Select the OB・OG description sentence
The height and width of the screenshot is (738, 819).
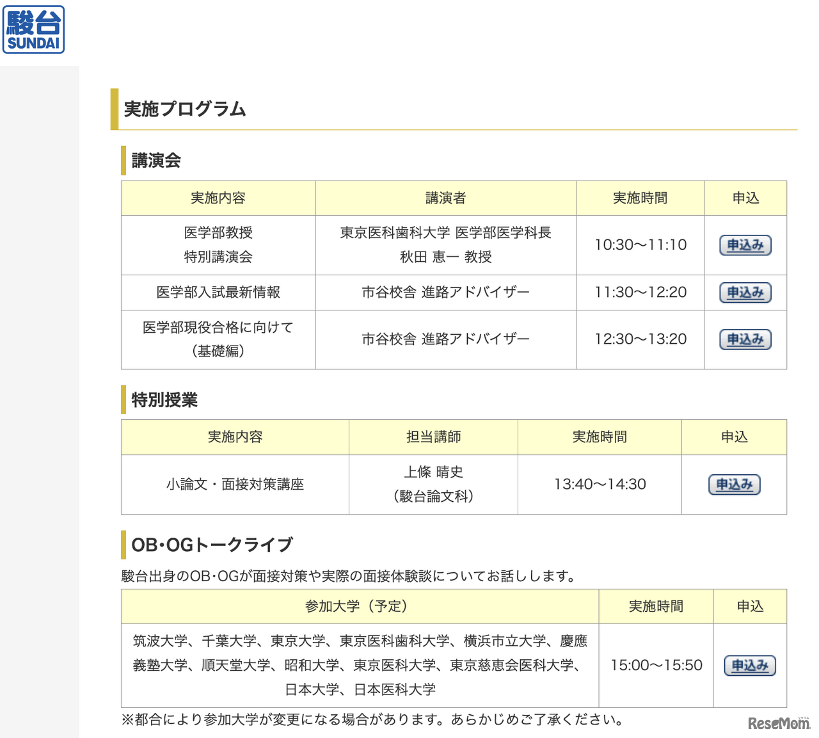tap(349, 576)
